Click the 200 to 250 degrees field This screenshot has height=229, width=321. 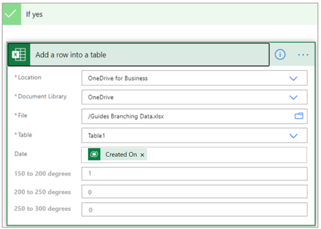click(194, 192)
